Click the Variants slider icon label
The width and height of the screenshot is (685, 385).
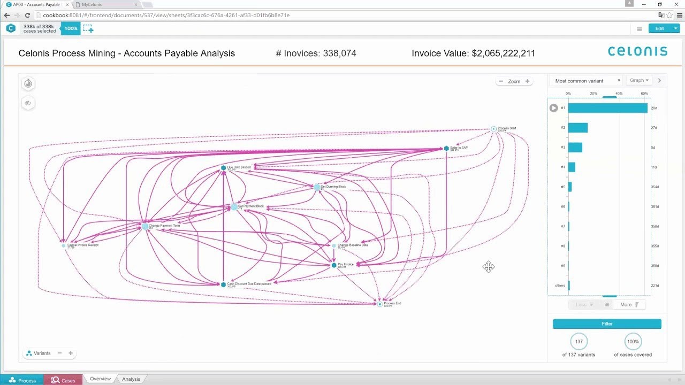tap(38, 353)
